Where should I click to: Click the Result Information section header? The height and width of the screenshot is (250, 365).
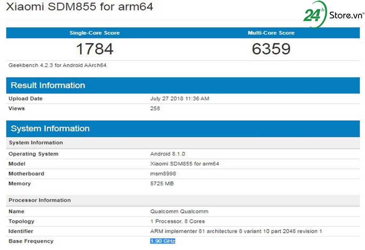(183, 85)
